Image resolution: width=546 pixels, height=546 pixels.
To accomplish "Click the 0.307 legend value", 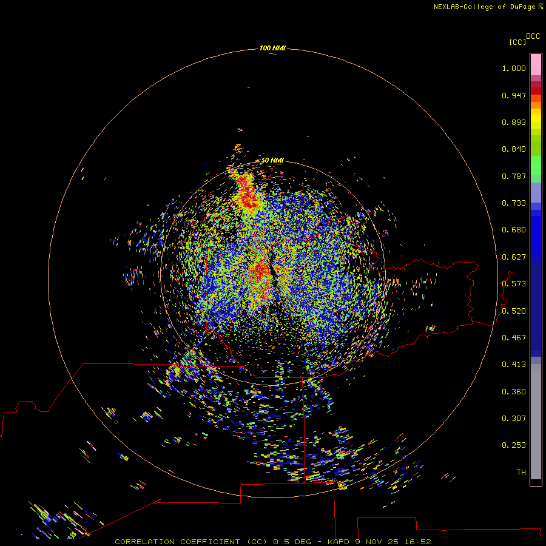I will tap(514, 419).
